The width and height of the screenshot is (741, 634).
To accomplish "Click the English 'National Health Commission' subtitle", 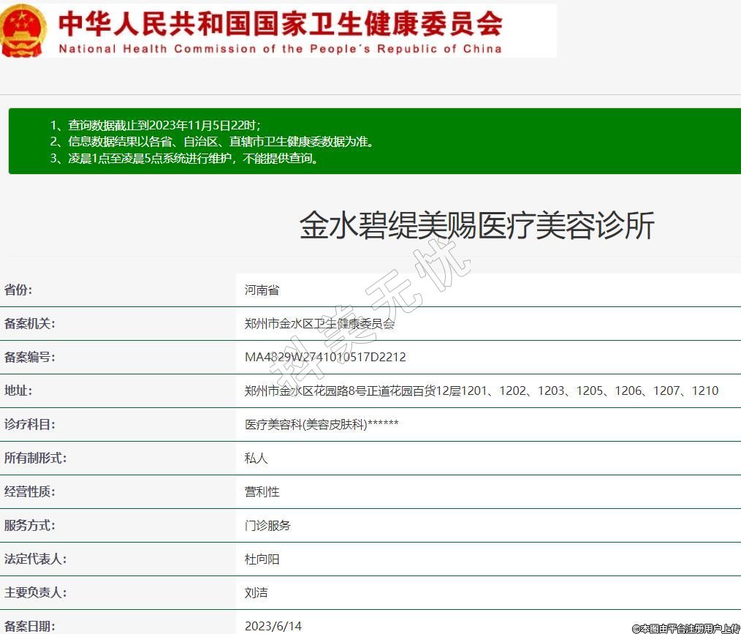I will [x=281, y=49].
